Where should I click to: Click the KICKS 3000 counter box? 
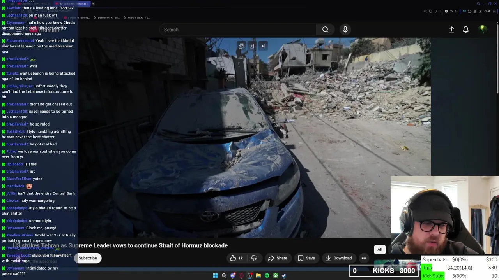384,271
